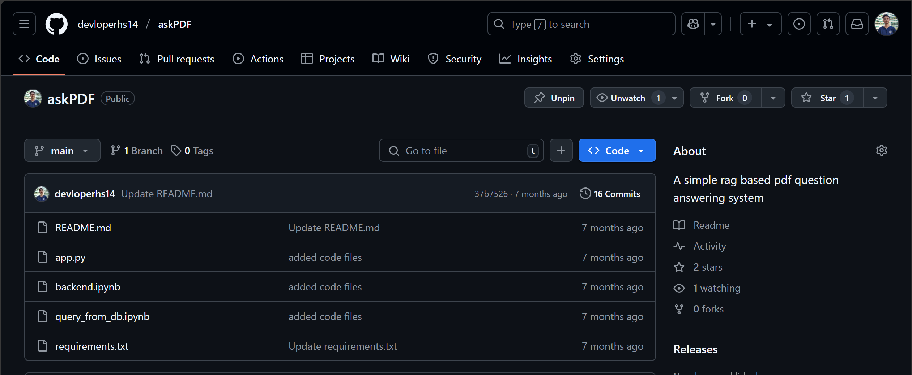The width and height of the screenshot is (912, 375).
Task: Open the Copilot chat icon
Action: tap(693, 24)
